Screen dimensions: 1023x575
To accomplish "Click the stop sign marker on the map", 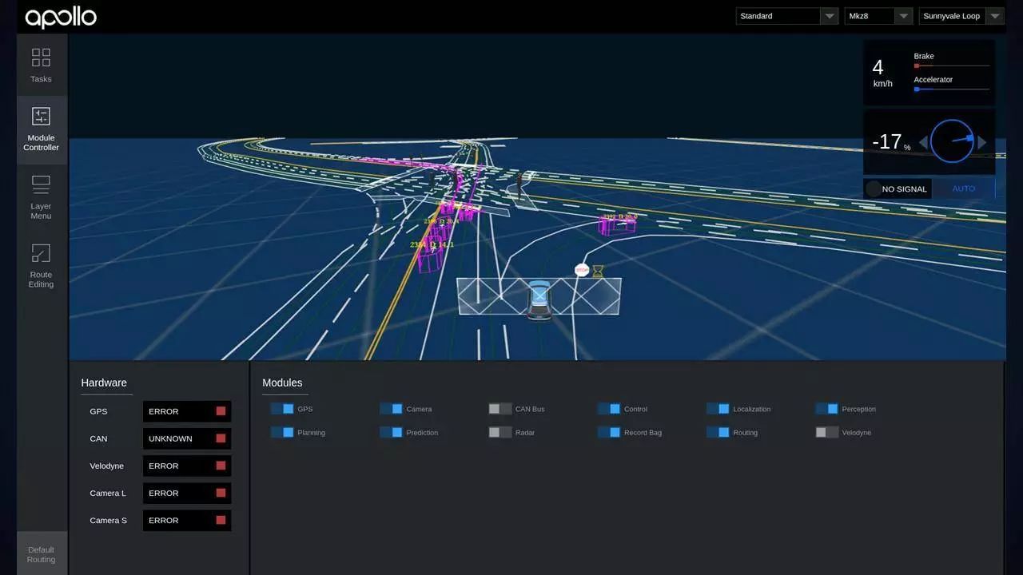I will coord(581,271).
